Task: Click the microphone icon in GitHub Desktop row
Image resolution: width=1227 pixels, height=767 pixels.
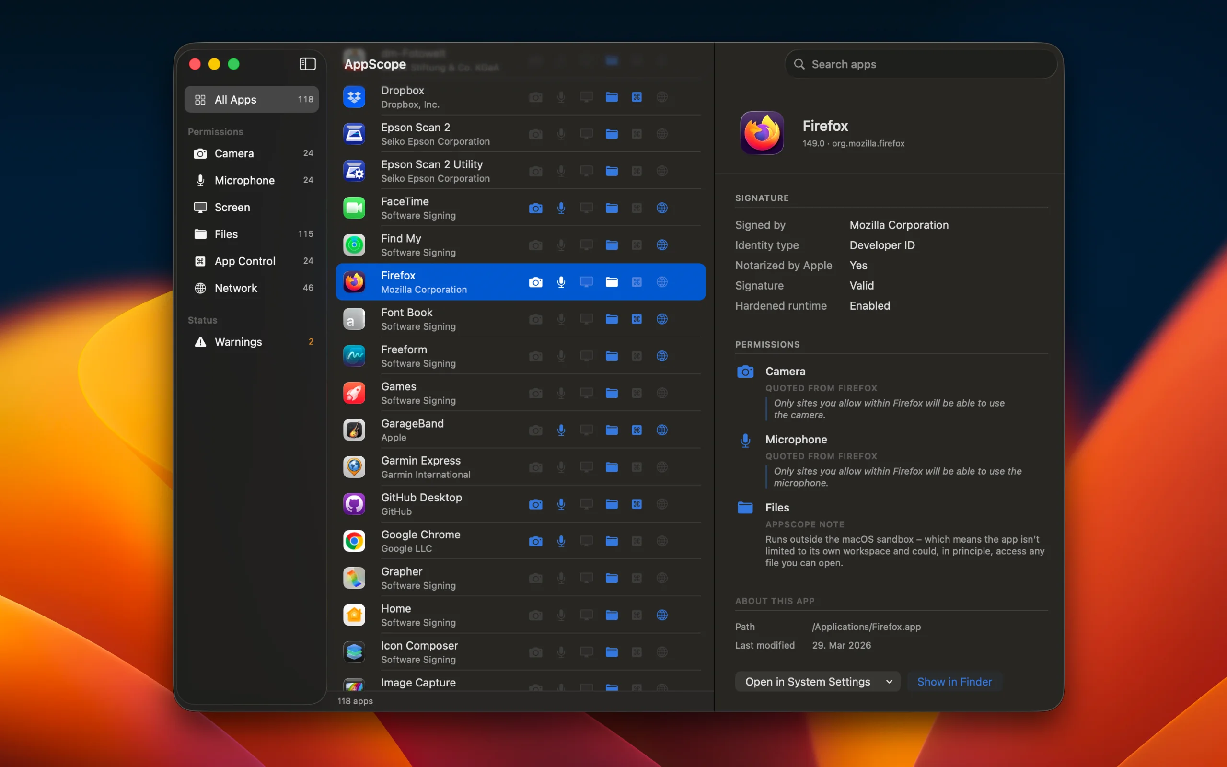Action: click(x=561, y=504)
